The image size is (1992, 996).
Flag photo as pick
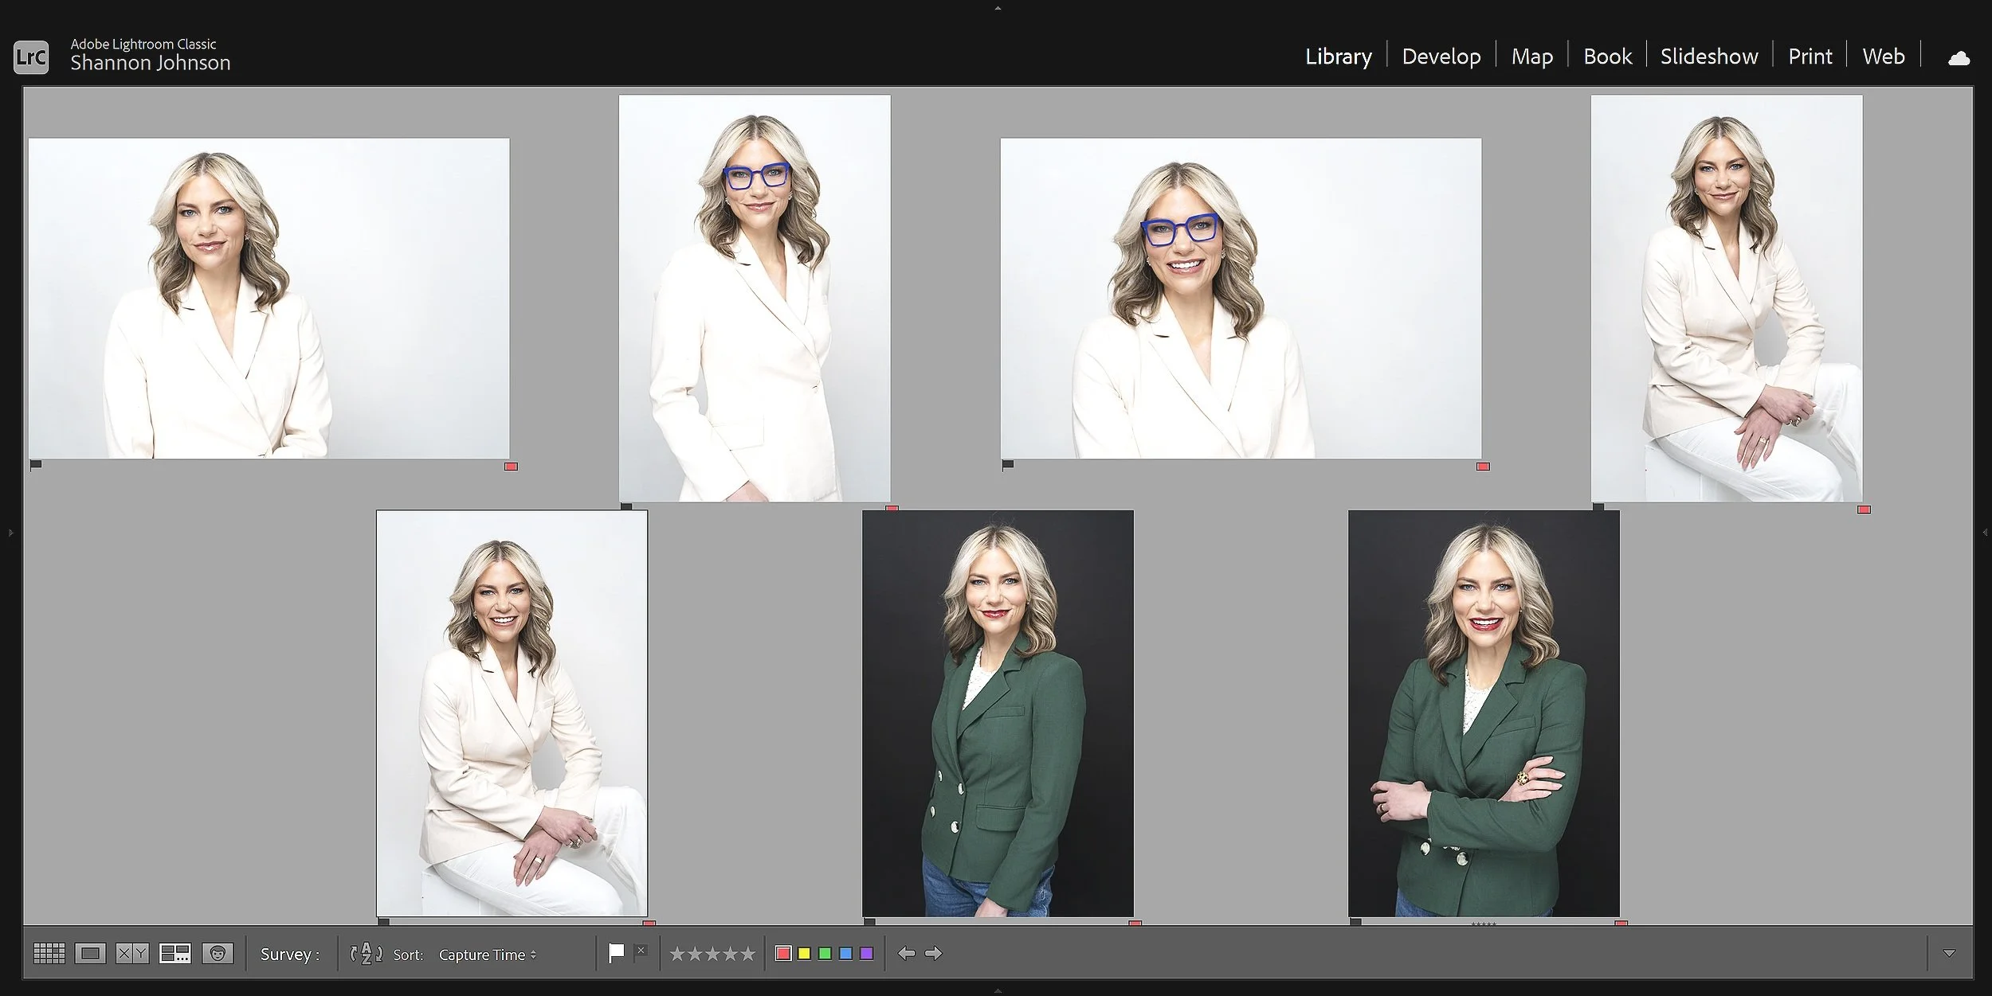pyautogui.click(x=616, y=953)
